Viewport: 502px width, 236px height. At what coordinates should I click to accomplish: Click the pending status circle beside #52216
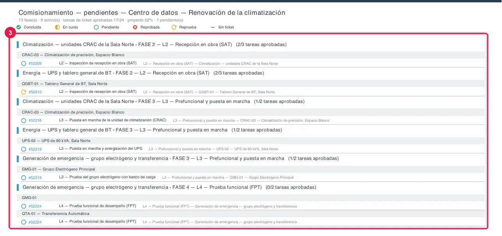point(24,121)
